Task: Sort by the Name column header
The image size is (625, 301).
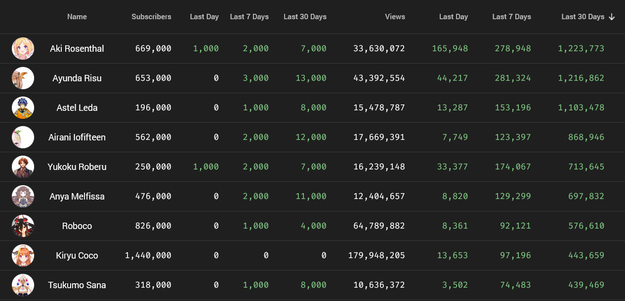Action: (x=77, y=17)
